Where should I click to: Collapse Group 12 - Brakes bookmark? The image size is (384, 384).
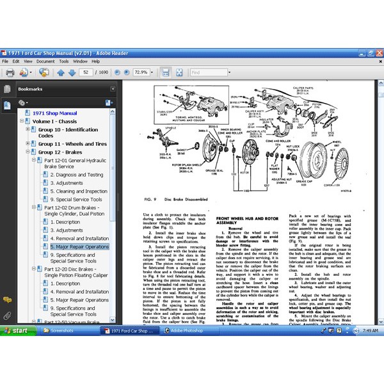tap(28, 152)
